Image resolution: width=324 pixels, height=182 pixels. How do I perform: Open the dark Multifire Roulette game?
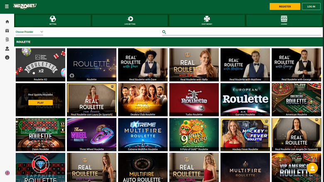[x=245, y=167]
